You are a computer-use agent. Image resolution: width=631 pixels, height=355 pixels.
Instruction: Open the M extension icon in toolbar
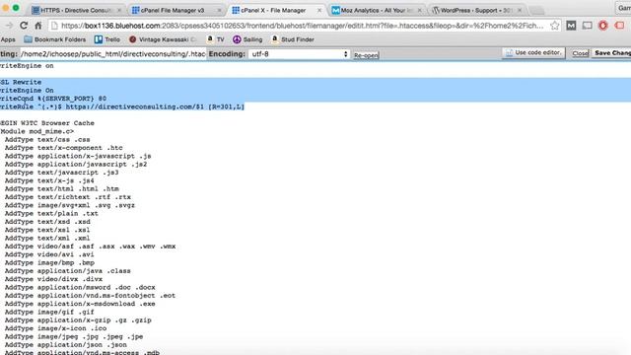pos(571,26)
